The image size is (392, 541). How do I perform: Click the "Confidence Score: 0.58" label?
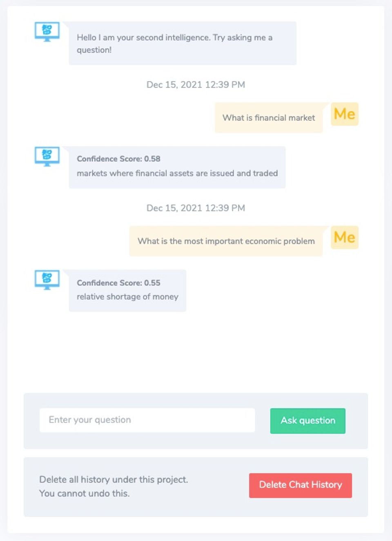coord(118,159)
